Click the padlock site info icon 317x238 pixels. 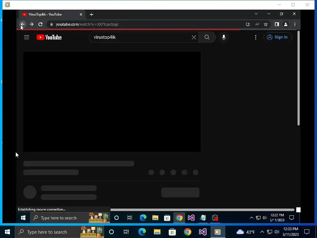tap(52, 24)
